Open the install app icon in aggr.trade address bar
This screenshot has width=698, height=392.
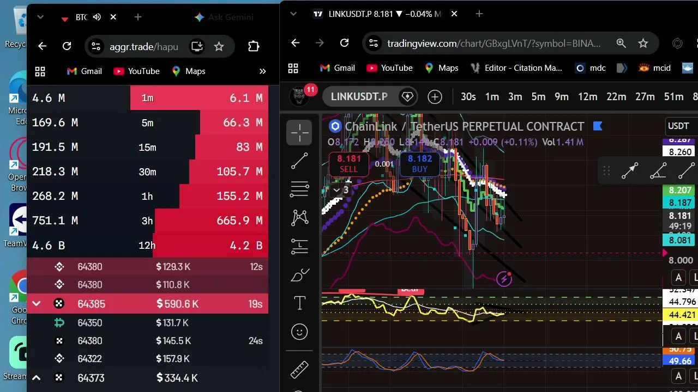click(197, 46)
